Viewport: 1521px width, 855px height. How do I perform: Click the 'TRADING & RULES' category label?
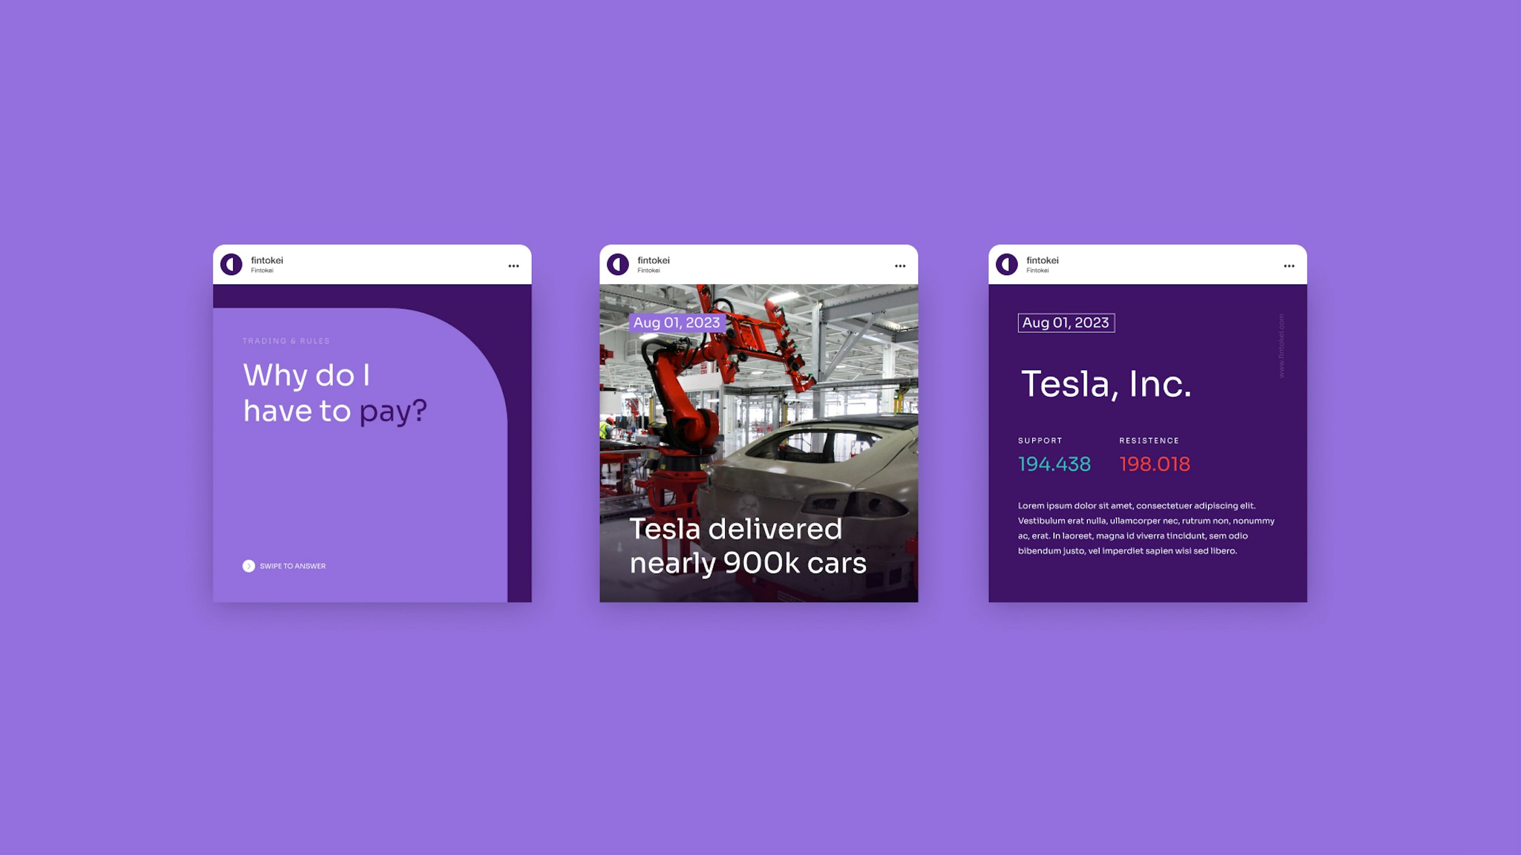286,341
